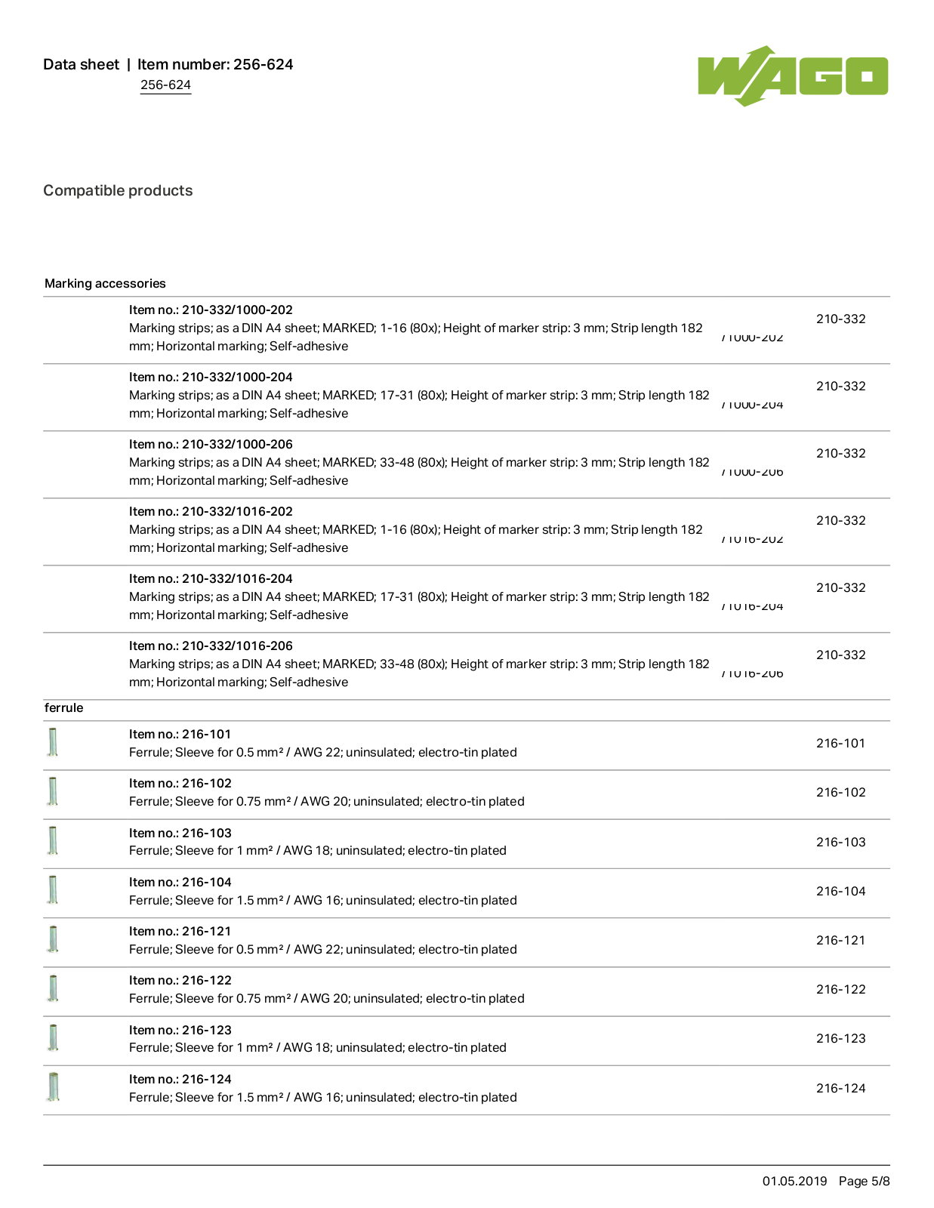Screen dimensions: 934x1208
Task: Click the 'ferrule' section label
Action: pos(63,707)
